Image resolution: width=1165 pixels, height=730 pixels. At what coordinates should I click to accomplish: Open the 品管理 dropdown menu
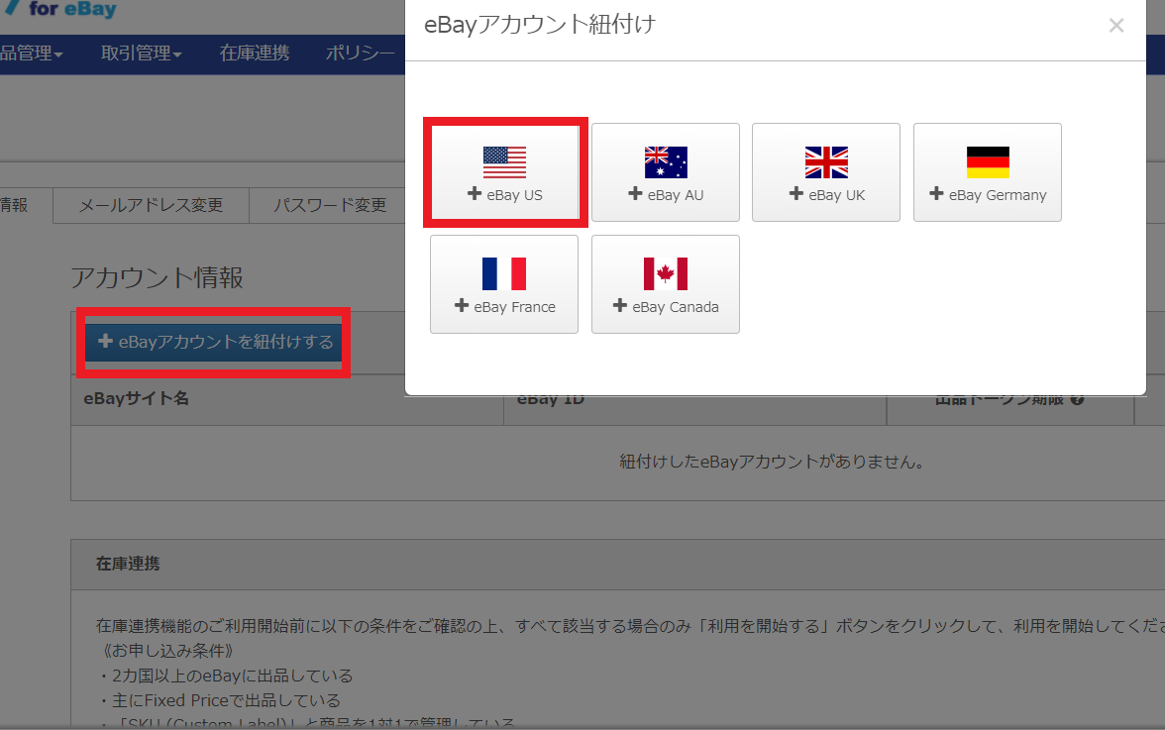pyautogui.click(x=32, y=53)
